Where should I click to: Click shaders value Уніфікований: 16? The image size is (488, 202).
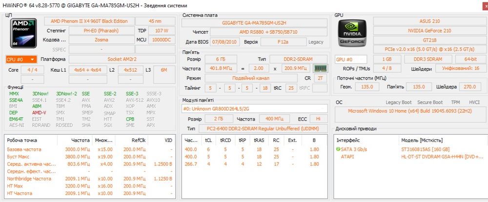coord(461,69)
